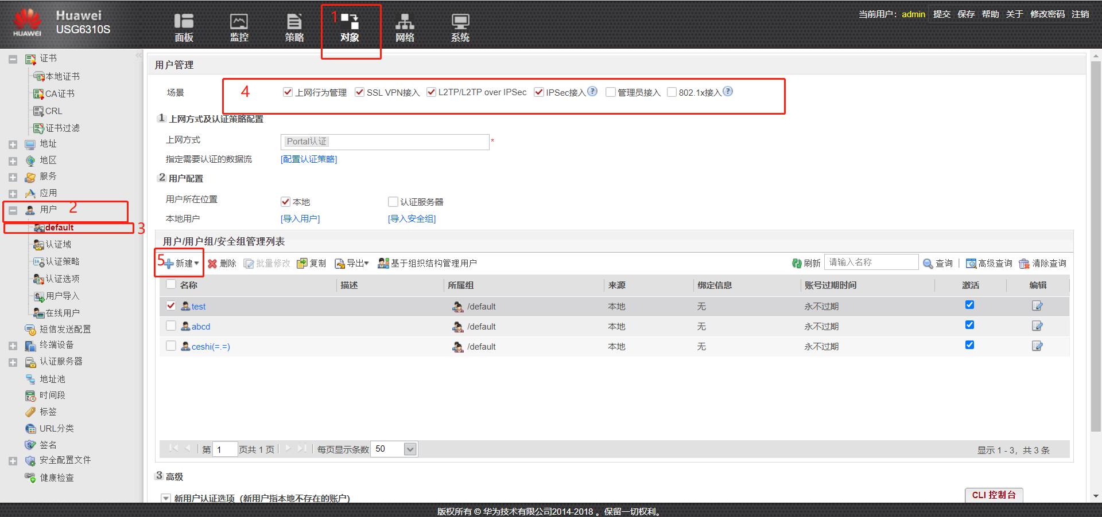This screenshot has width=1102, height=517.
Task: Click the edit icon for user test
Action: [1037, 306]
